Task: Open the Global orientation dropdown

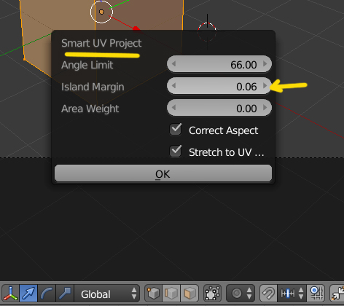Action: (107, 294)
